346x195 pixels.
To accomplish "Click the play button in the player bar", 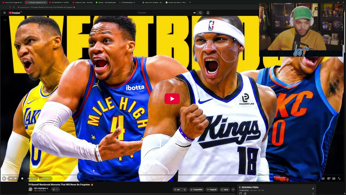I will click(4, 178).
